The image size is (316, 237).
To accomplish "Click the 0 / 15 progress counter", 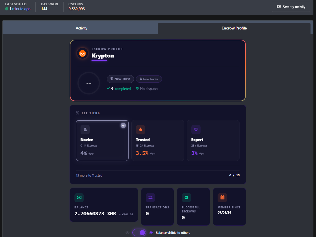I will pyautogui.click(x=234, y=175).
